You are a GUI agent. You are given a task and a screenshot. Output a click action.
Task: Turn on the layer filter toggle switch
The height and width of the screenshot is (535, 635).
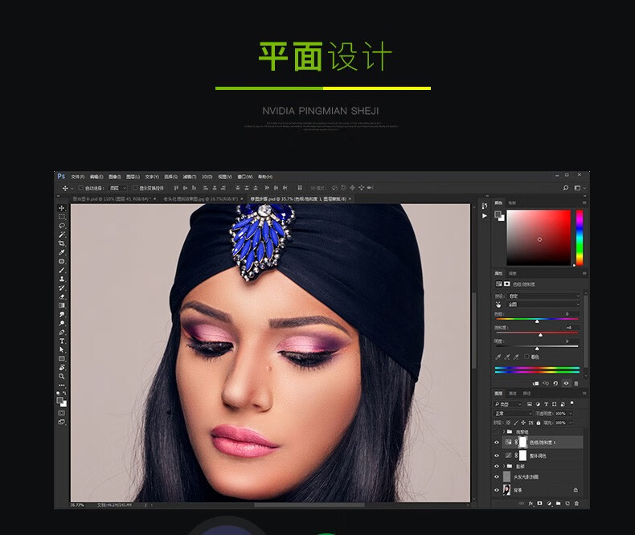[x=571, y=403]
